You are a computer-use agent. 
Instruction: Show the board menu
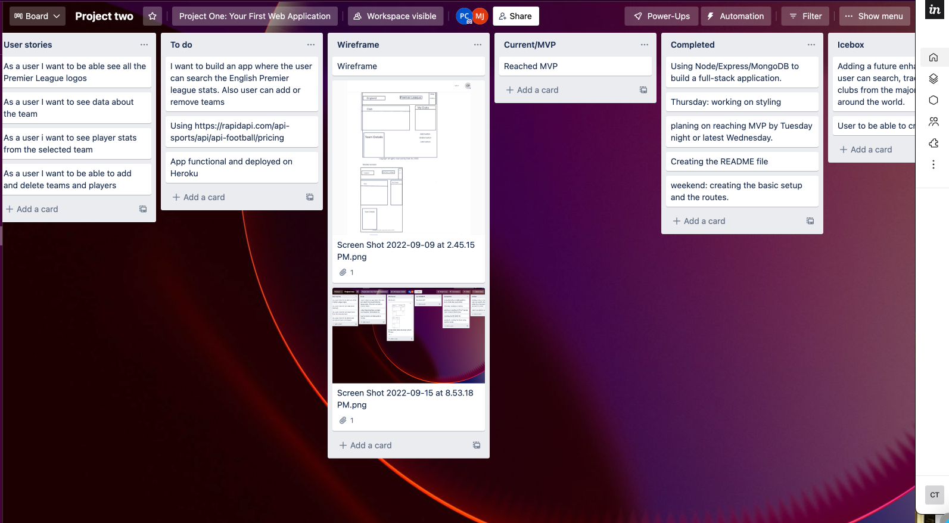pos(875,16)
